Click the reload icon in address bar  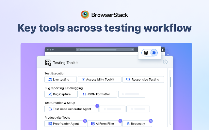132,50
